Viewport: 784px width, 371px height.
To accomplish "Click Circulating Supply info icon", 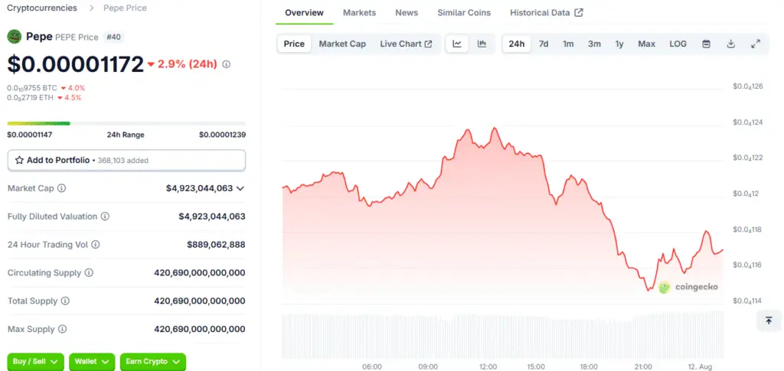I will click(x=89, y=273).
